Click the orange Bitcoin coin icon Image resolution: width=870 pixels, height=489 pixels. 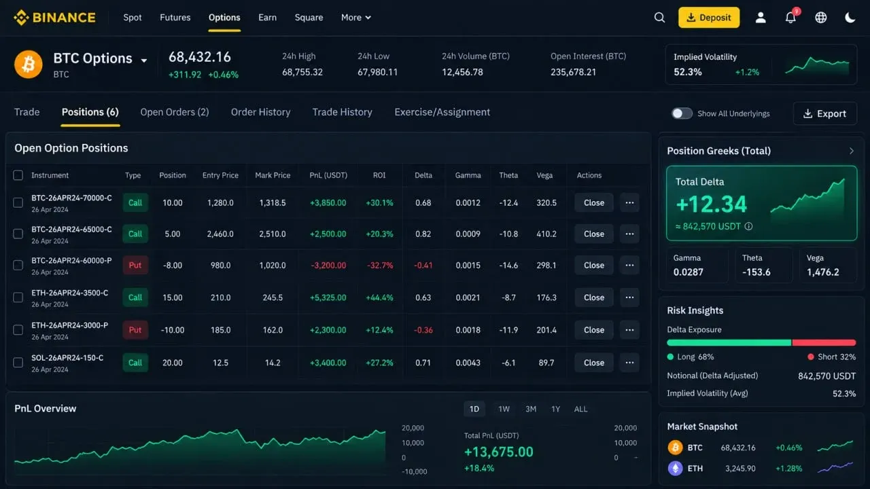click(29, 64)
